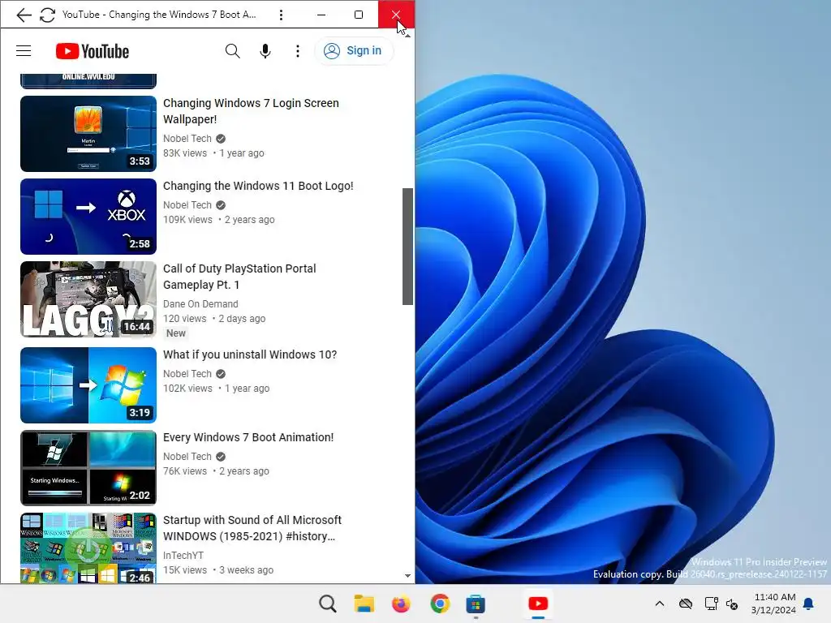
Task: Reload the YouTube page with refresh icon
Action: [48, 15]
